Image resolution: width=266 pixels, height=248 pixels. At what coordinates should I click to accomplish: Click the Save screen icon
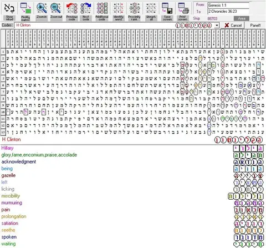(x=167, y=8)
